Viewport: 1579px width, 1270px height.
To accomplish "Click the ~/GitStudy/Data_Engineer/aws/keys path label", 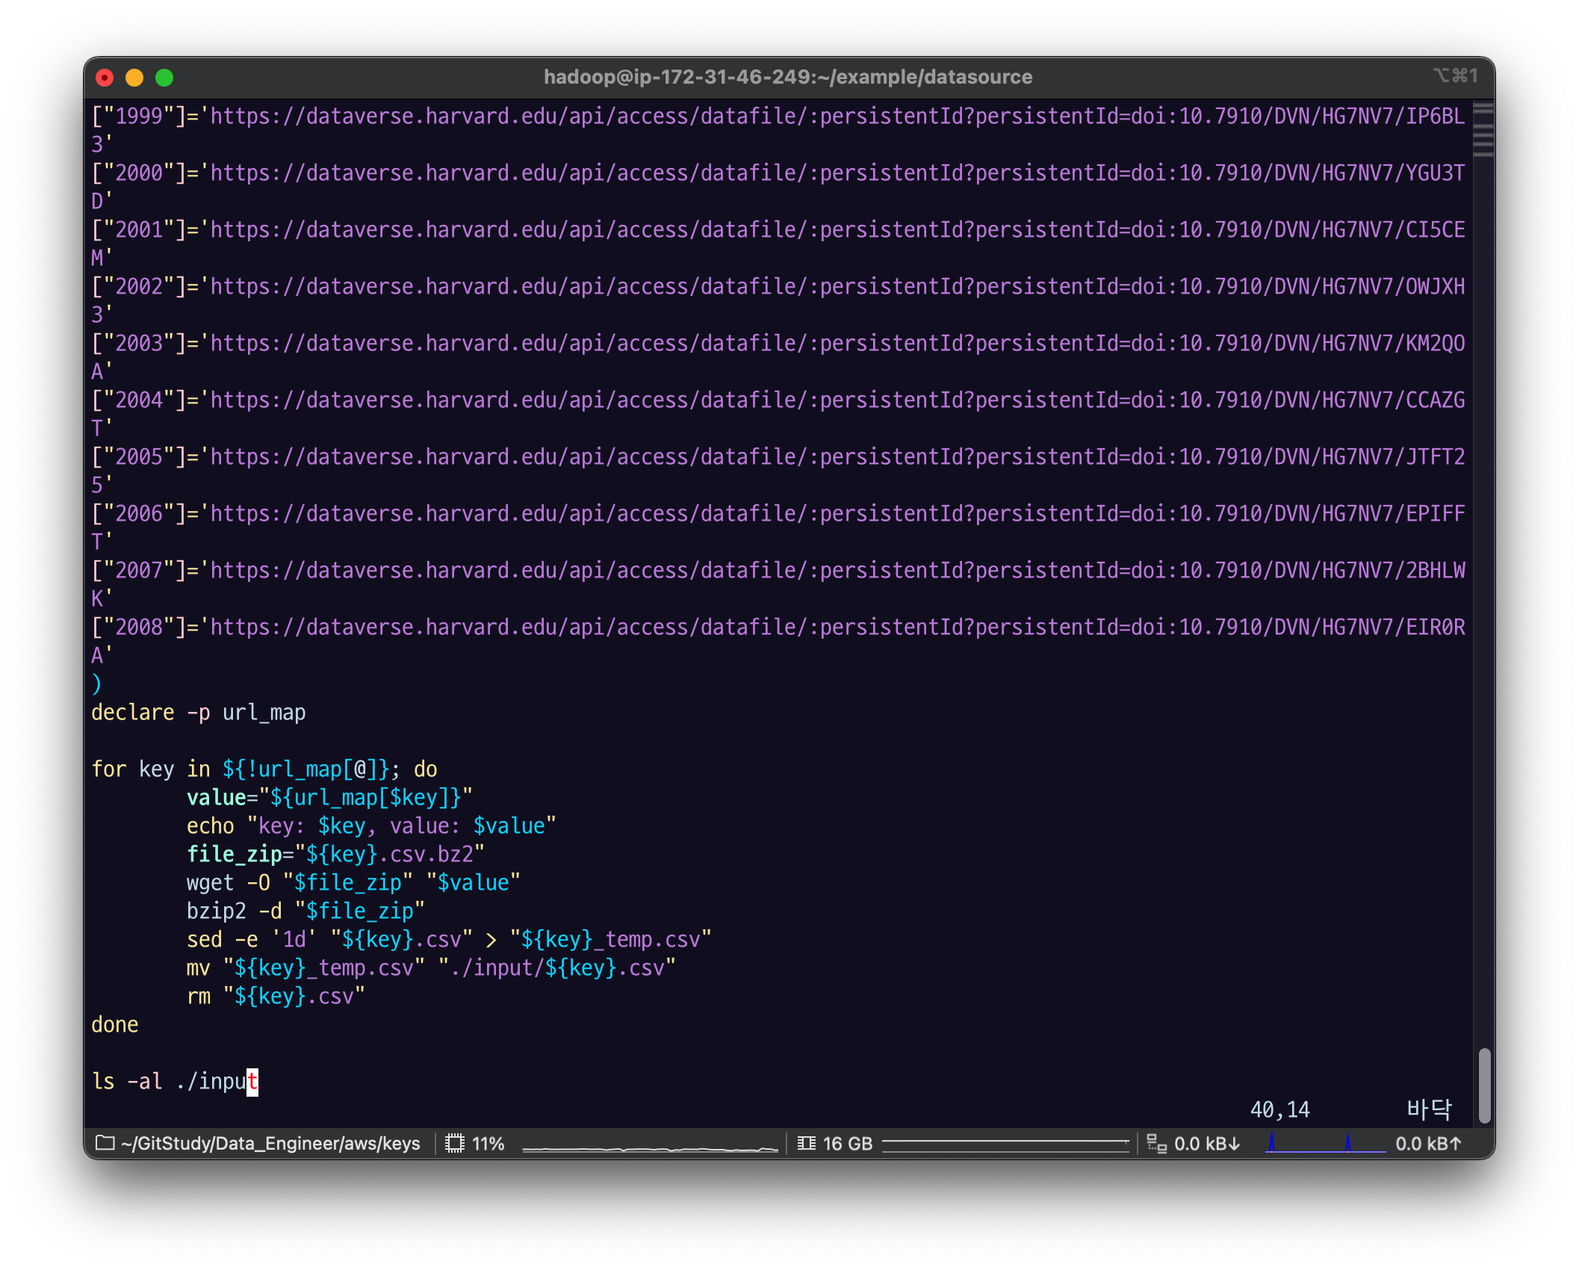I will (x=270, y=1144).
